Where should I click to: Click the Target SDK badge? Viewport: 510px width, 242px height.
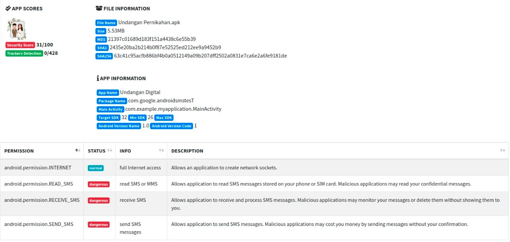tap(108, 118)
